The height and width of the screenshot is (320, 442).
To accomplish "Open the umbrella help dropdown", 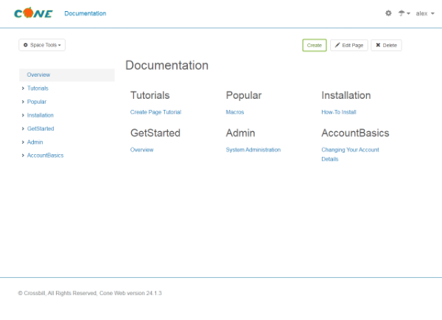I will pos(404,13).
